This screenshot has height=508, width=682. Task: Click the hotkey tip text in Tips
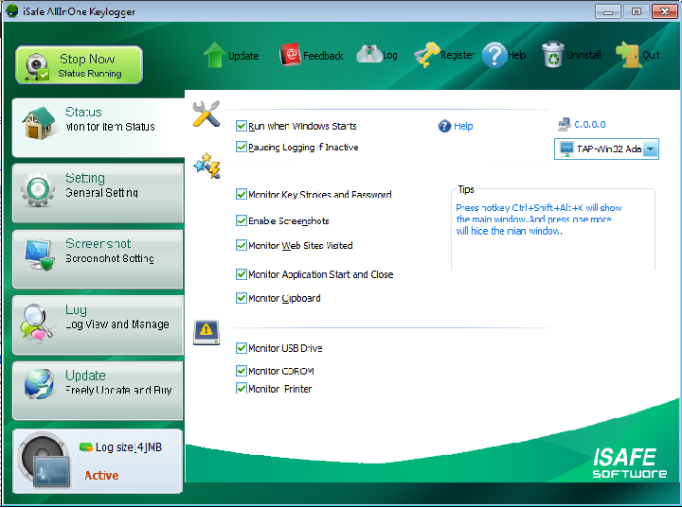(538, 219)
